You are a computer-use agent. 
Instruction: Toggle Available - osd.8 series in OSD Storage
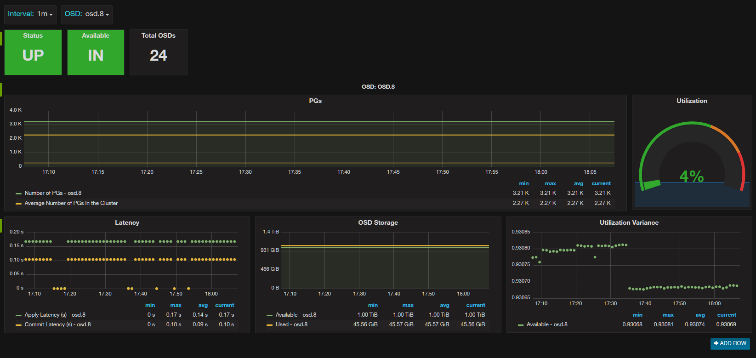pos(296,315)
